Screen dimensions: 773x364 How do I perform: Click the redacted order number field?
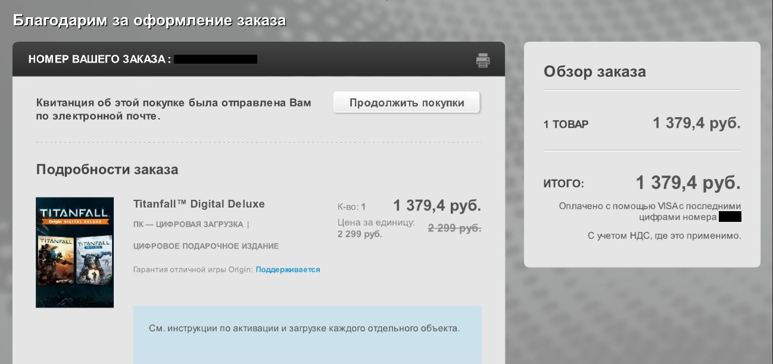(x=216, y=59)
